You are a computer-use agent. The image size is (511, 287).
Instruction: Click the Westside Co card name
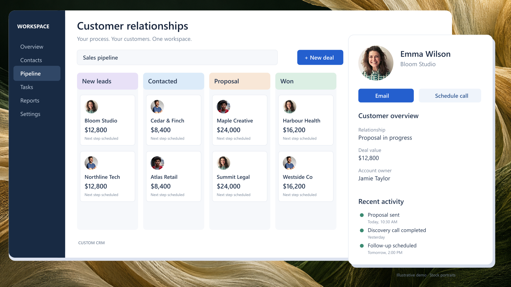(x=298, y=177)
